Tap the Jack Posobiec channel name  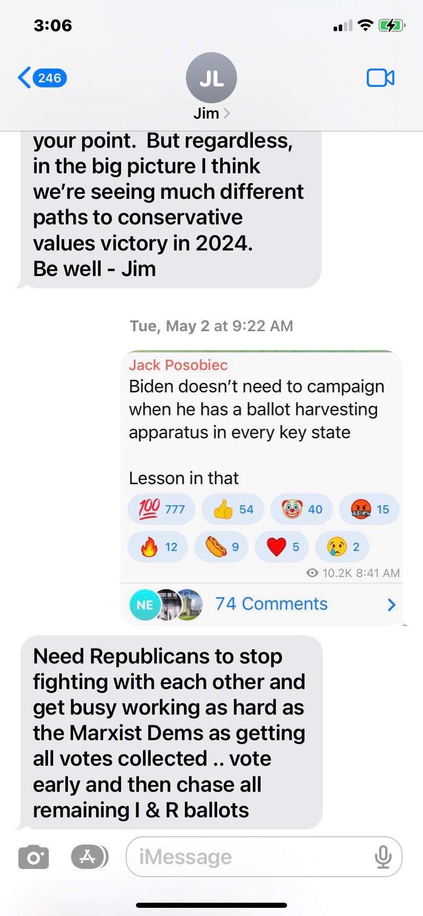coord(178,365)
